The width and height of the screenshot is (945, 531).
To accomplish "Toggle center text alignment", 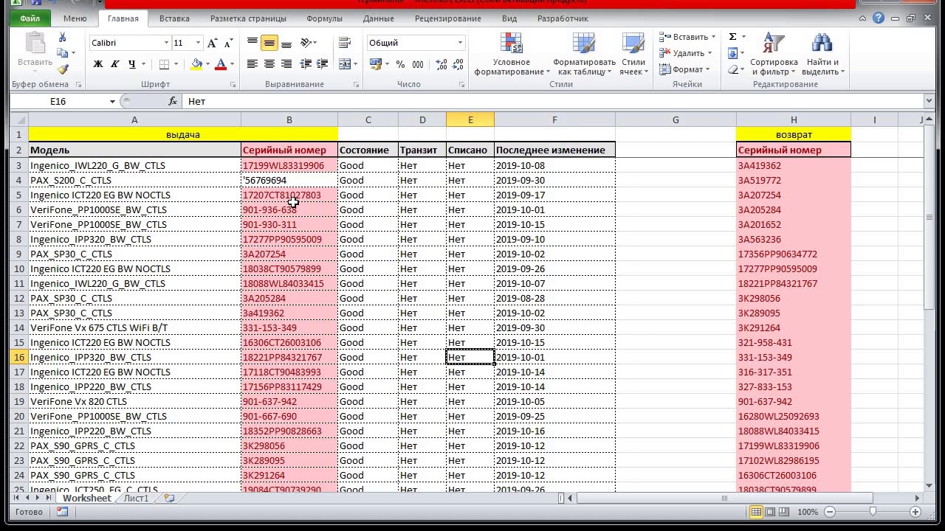I will 269,64.
